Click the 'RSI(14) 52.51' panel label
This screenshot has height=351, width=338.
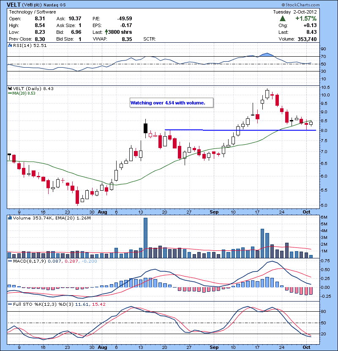pos(30,45)
